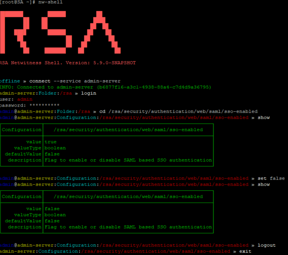Click the 'show' command above the table with value true

(264, 118)
